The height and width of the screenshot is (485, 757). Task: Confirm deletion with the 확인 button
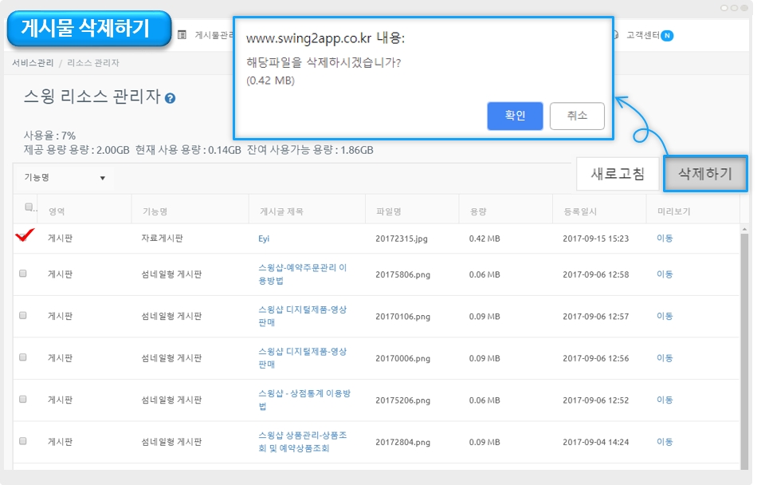pyautogui.click(x=515, y=116)
